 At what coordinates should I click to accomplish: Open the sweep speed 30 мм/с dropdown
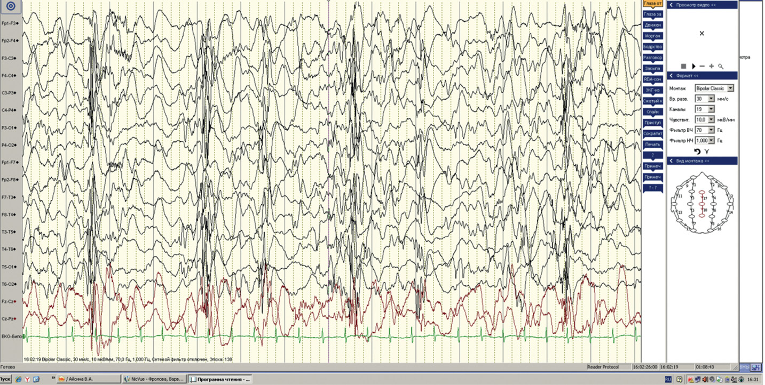pyautogui.click(x=711, y=99)
